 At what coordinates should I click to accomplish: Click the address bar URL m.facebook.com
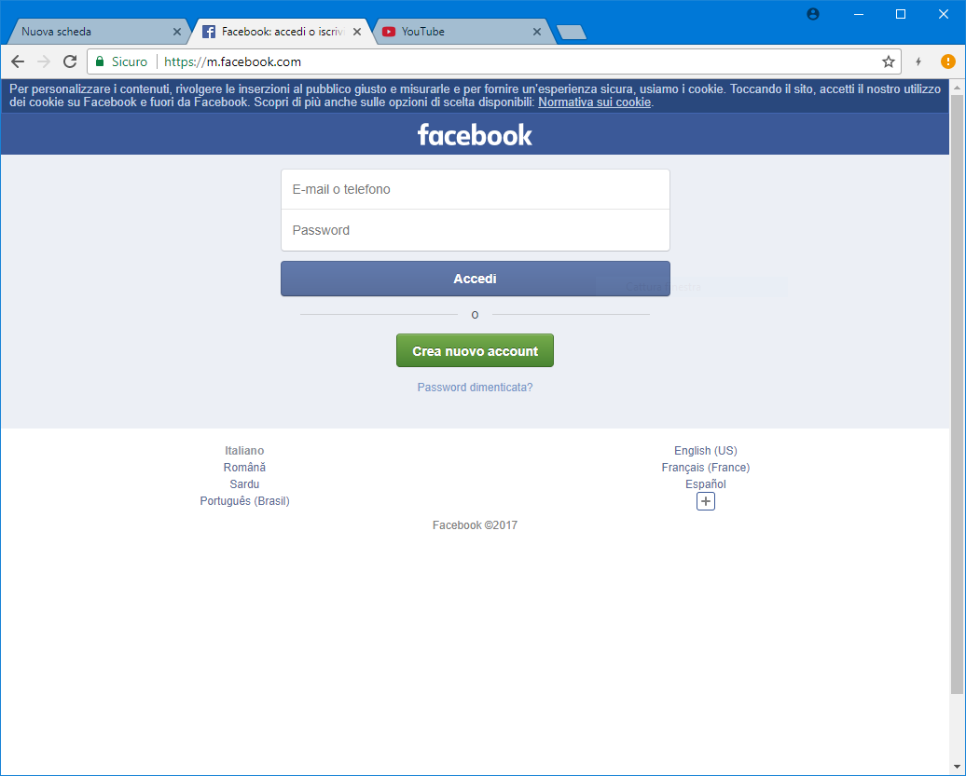pos(233,61)
